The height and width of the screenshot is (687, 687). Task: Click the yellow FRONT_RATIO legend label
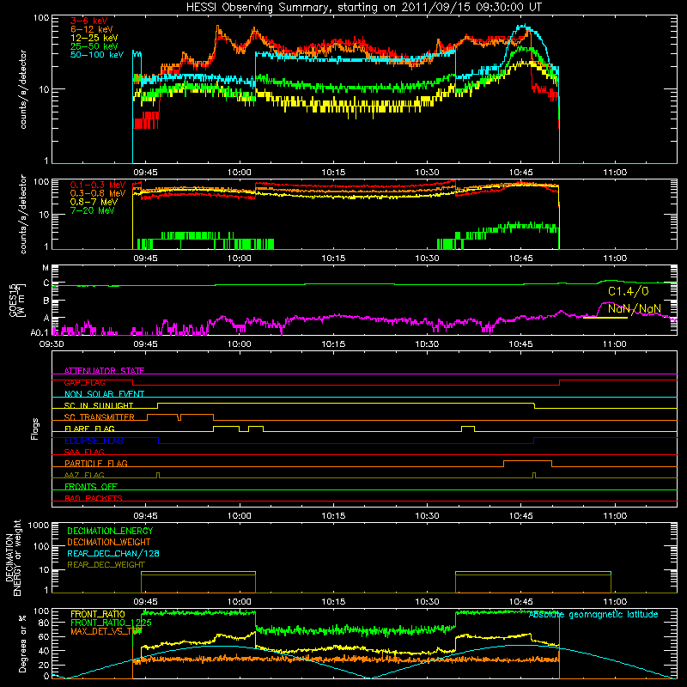click(x=97, y=614)
